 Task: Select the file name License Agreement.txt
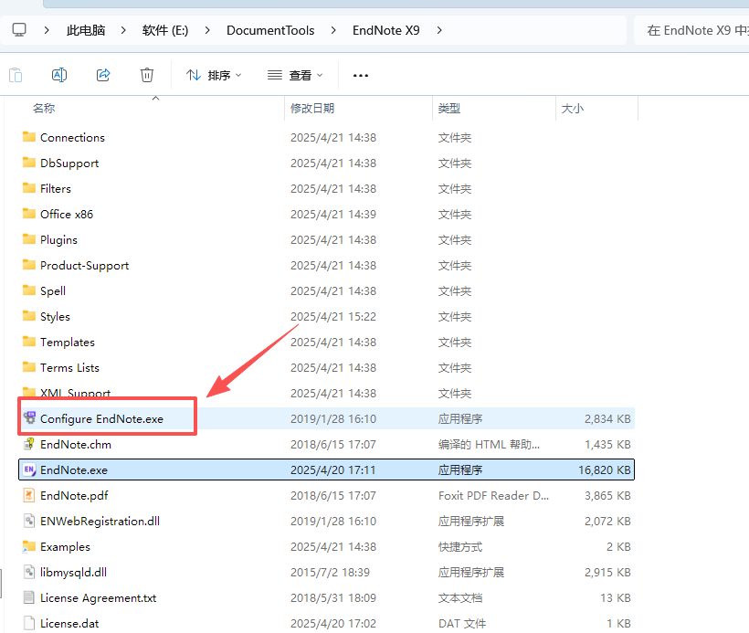[99, 598]
